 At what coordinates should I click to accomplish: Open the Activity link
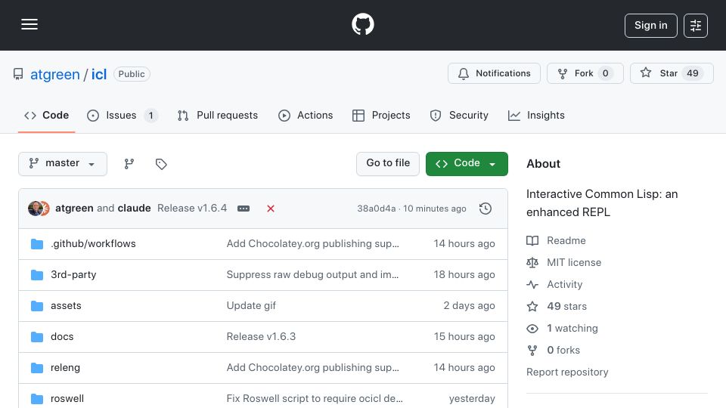554,285
